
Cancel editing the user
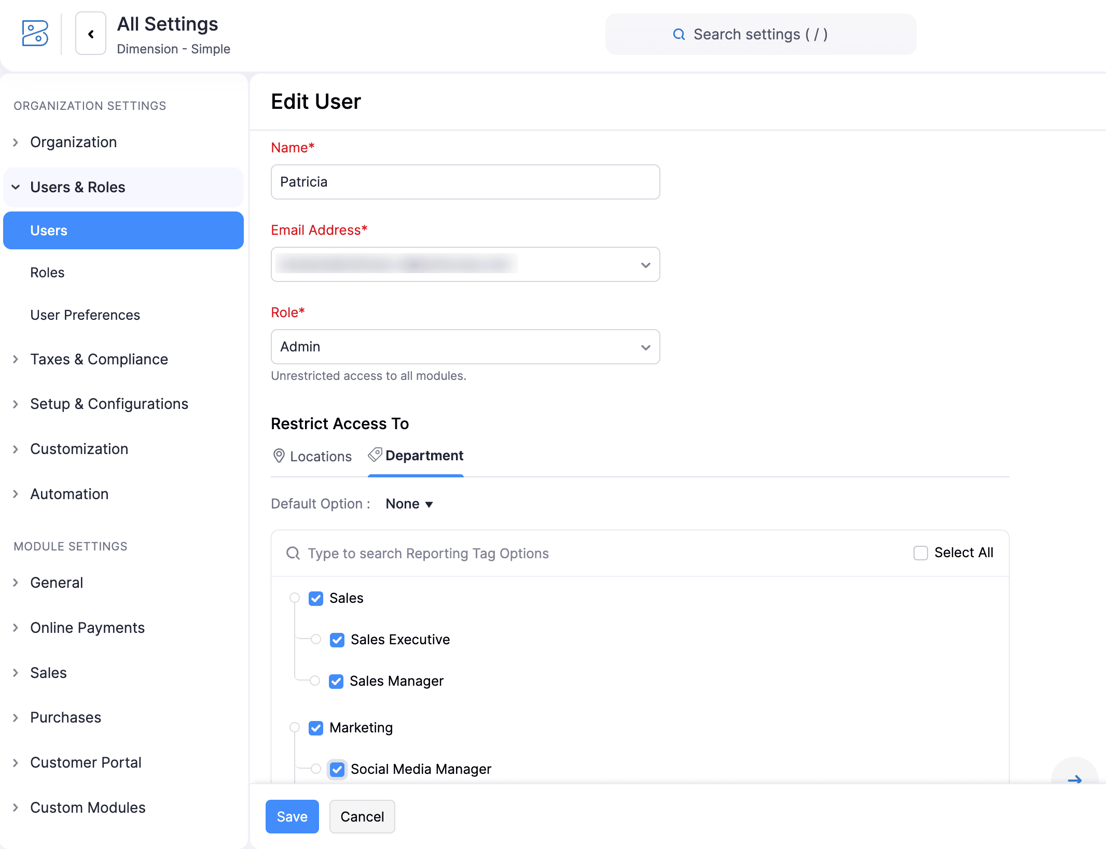(362, 816)
